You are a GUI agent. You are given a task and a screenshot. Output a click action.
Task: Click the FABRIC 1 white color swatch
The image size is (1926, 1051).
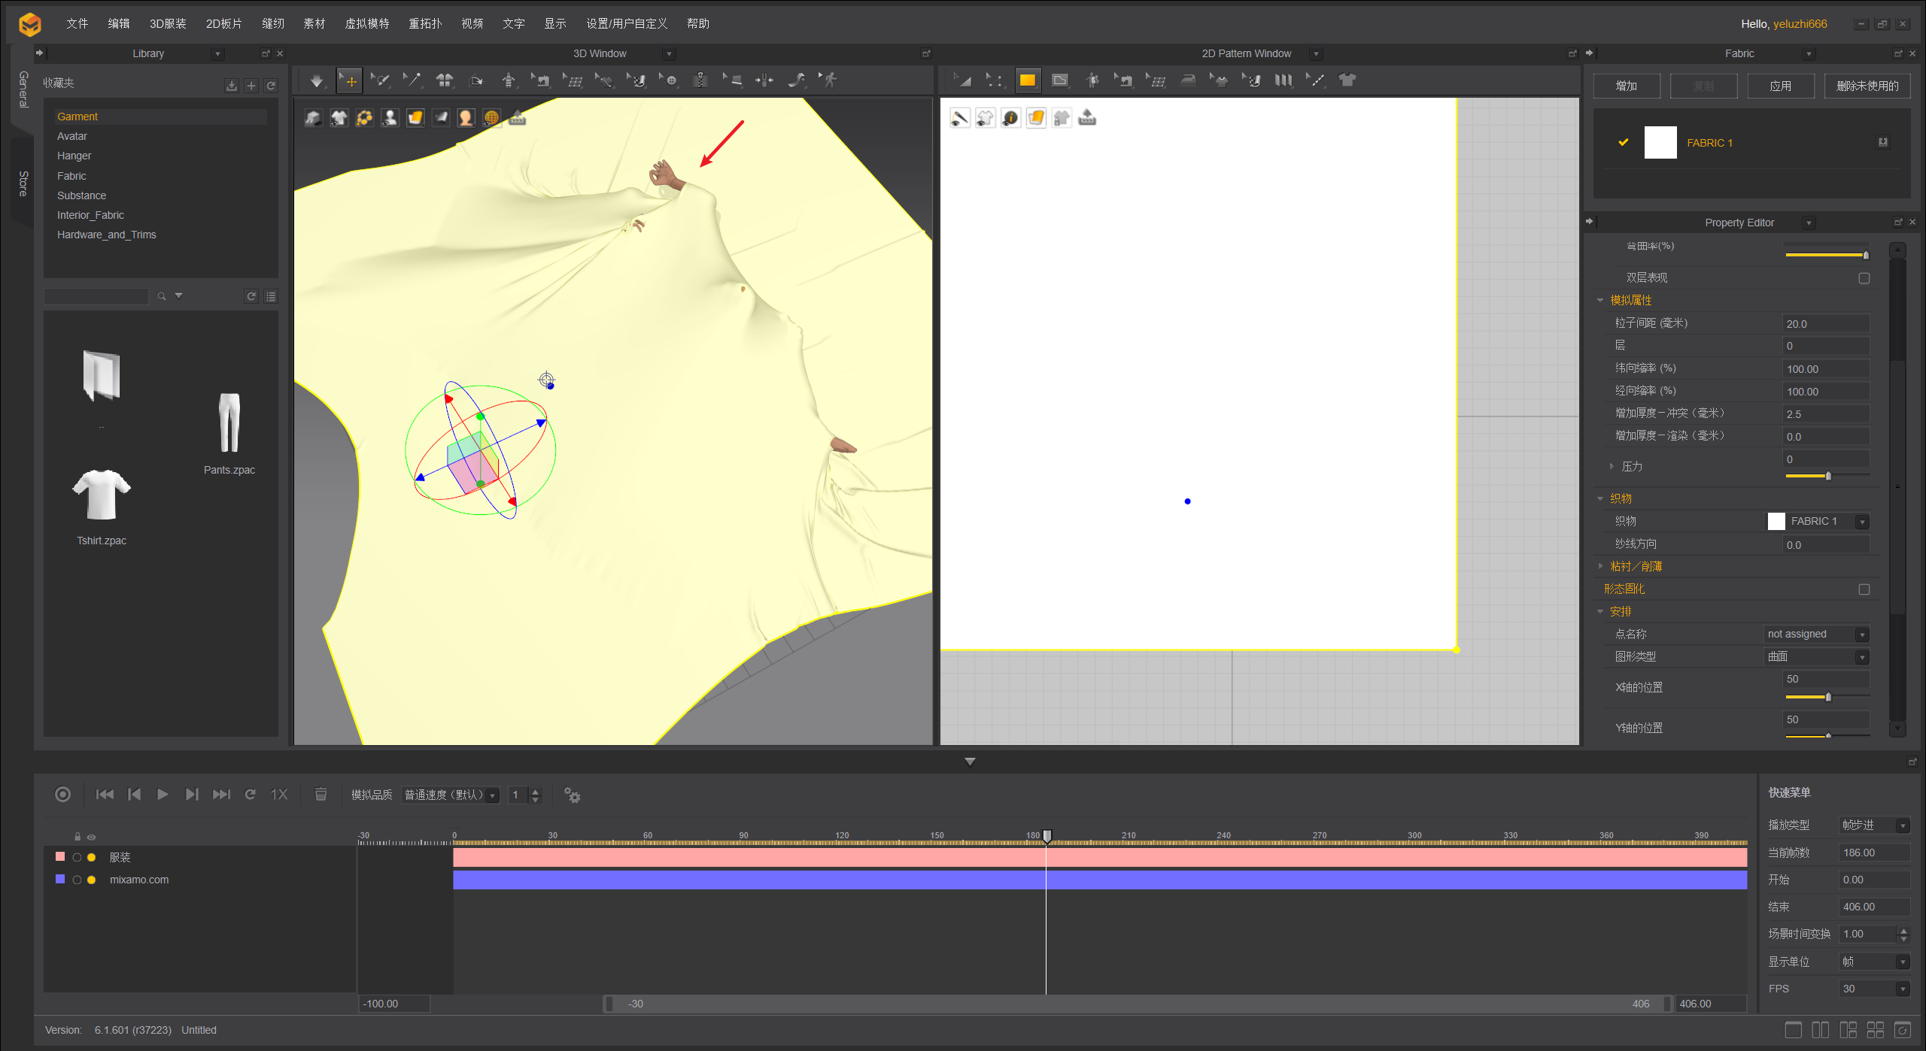[1660, 142]
